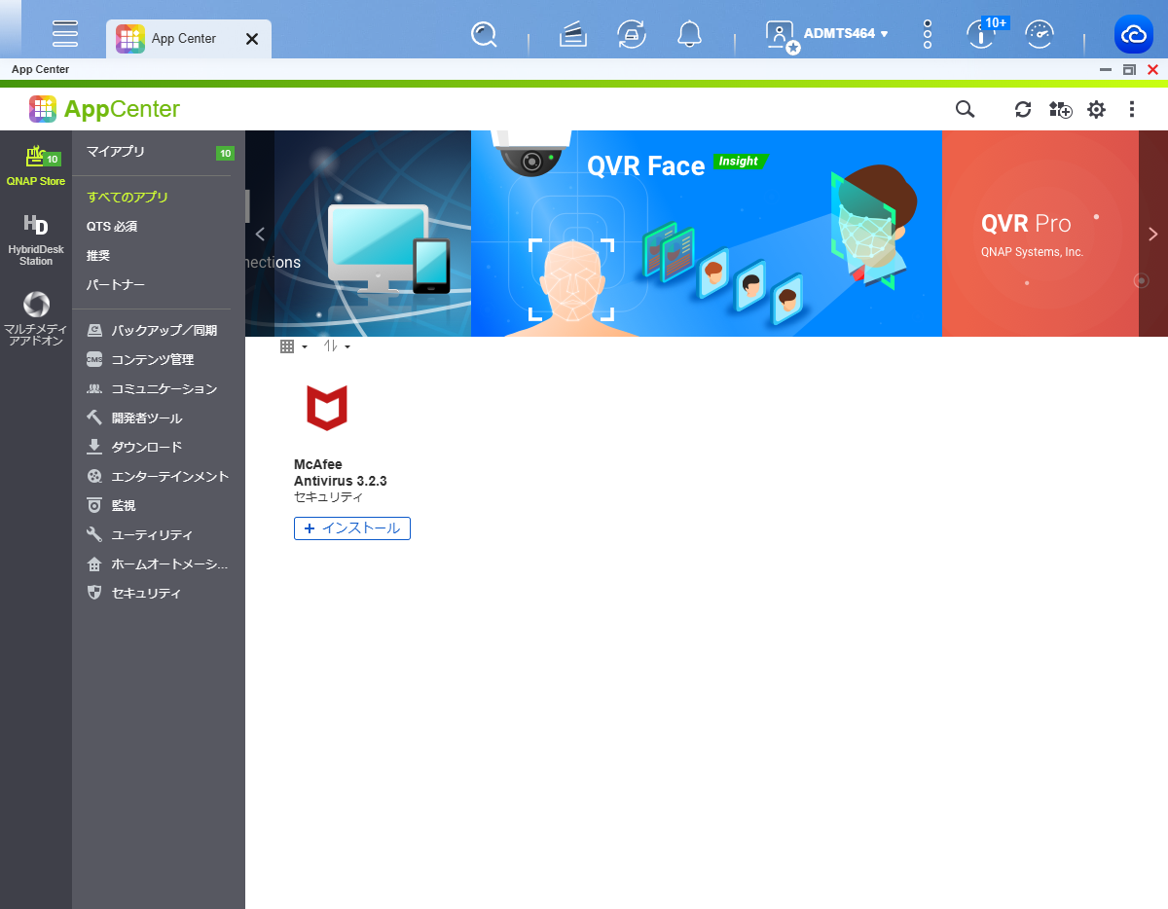Open the myQNAPcloud icon
This screenshot has height=909, width=1168.
click(1134, 34)
